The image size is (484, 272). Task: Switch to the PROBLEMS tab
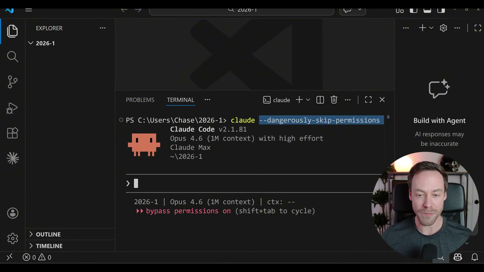pos(140,100)
